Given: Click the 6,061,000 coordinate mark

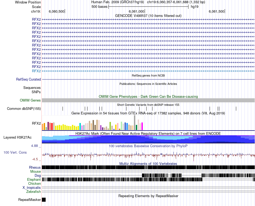Looking at the screenshot, I should point(136,11).
